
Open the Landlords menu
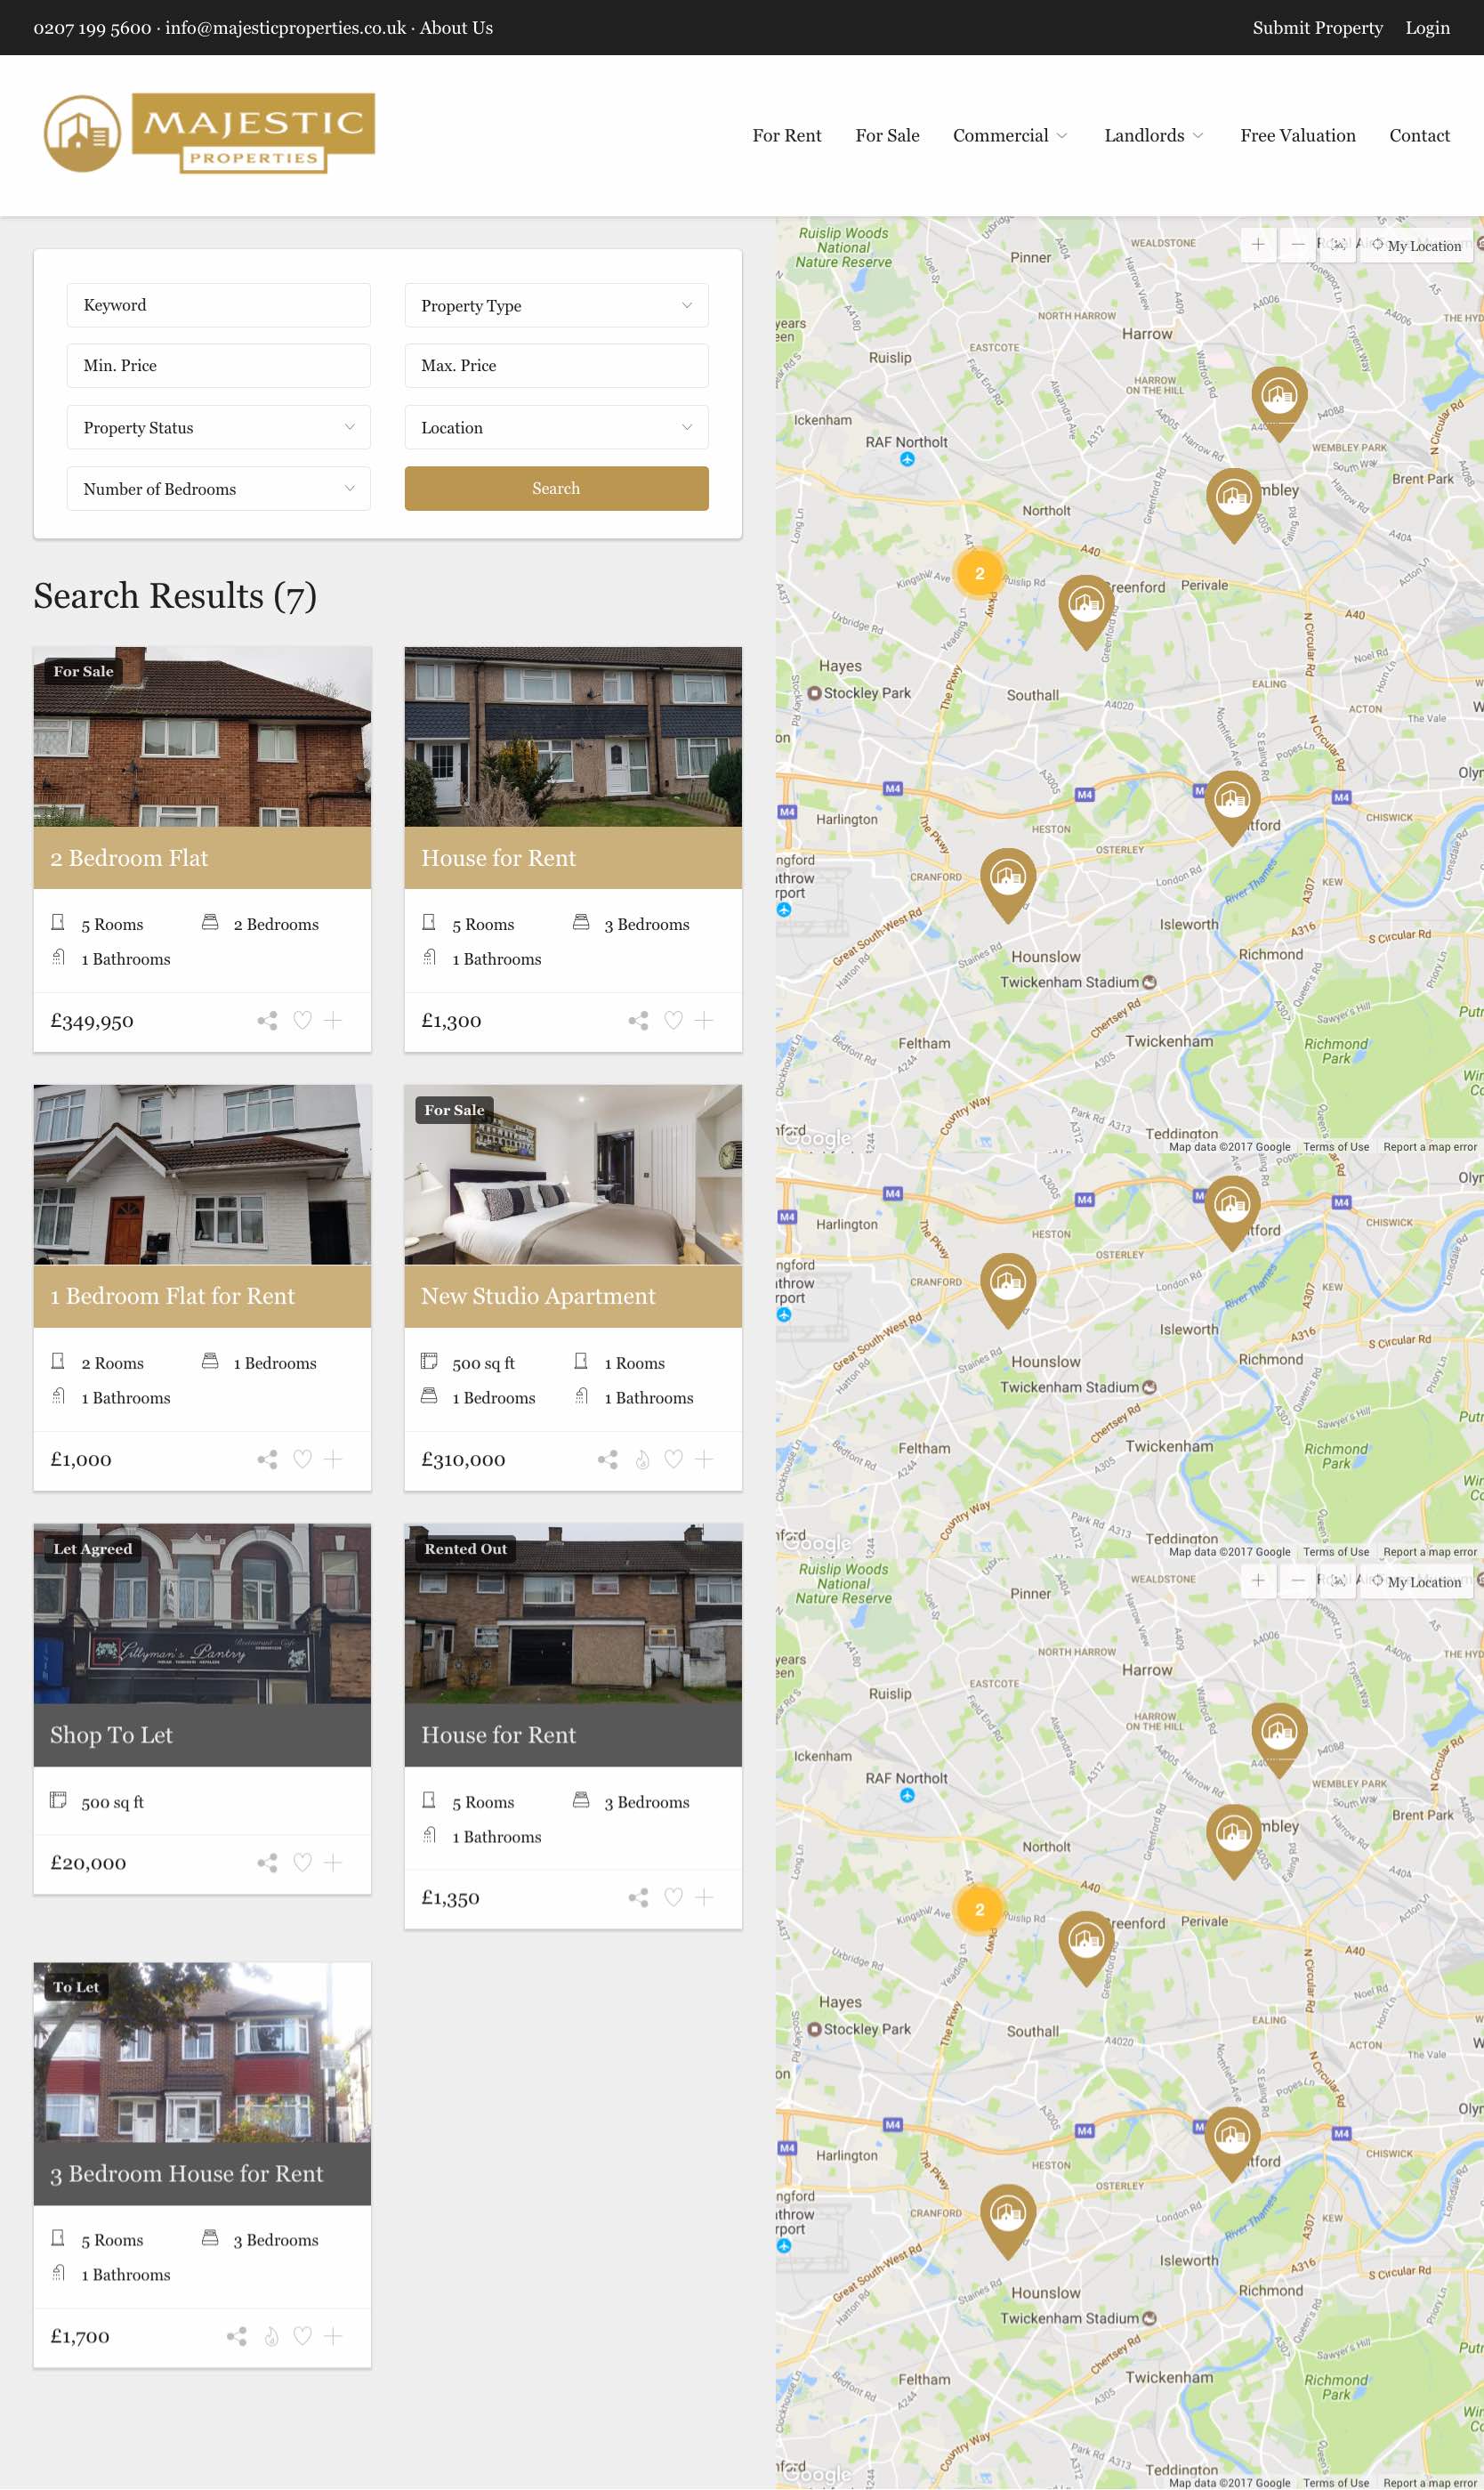tap(1154, 135)
